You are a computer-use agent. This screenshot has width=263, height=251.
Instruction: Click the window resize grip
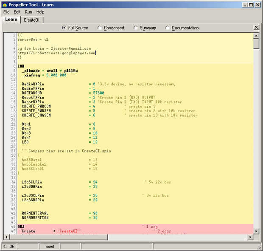pyautogui.click(x=259, y=247)
